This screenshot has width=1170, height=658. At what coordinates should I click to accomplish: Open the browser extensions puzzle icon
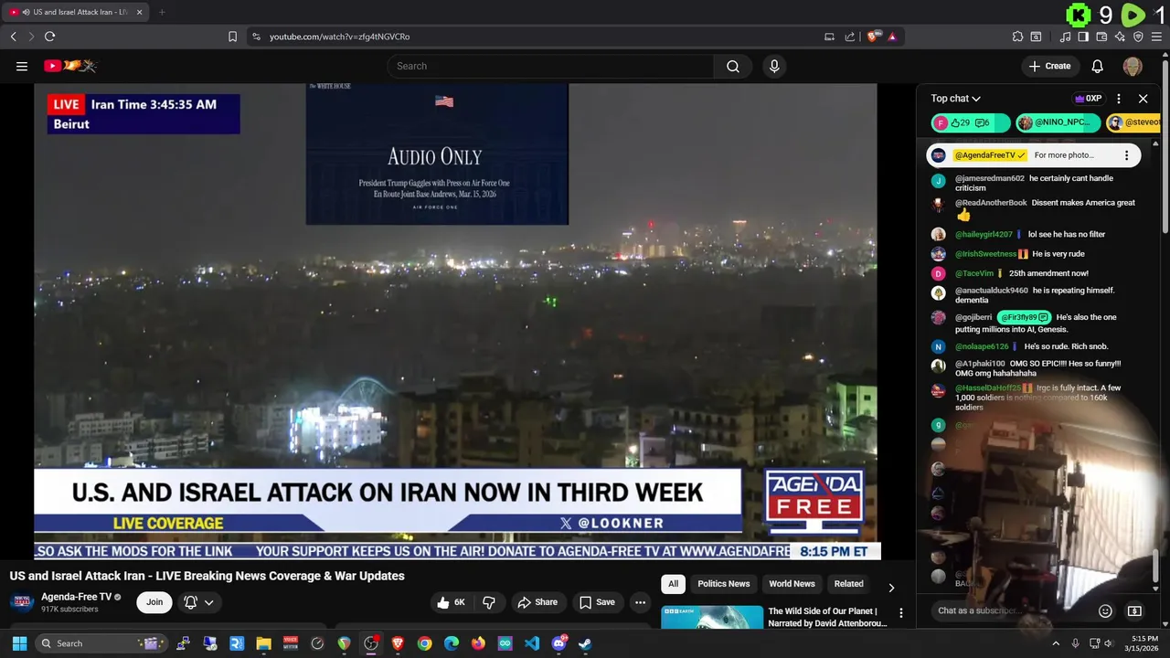pos(1017,37)
